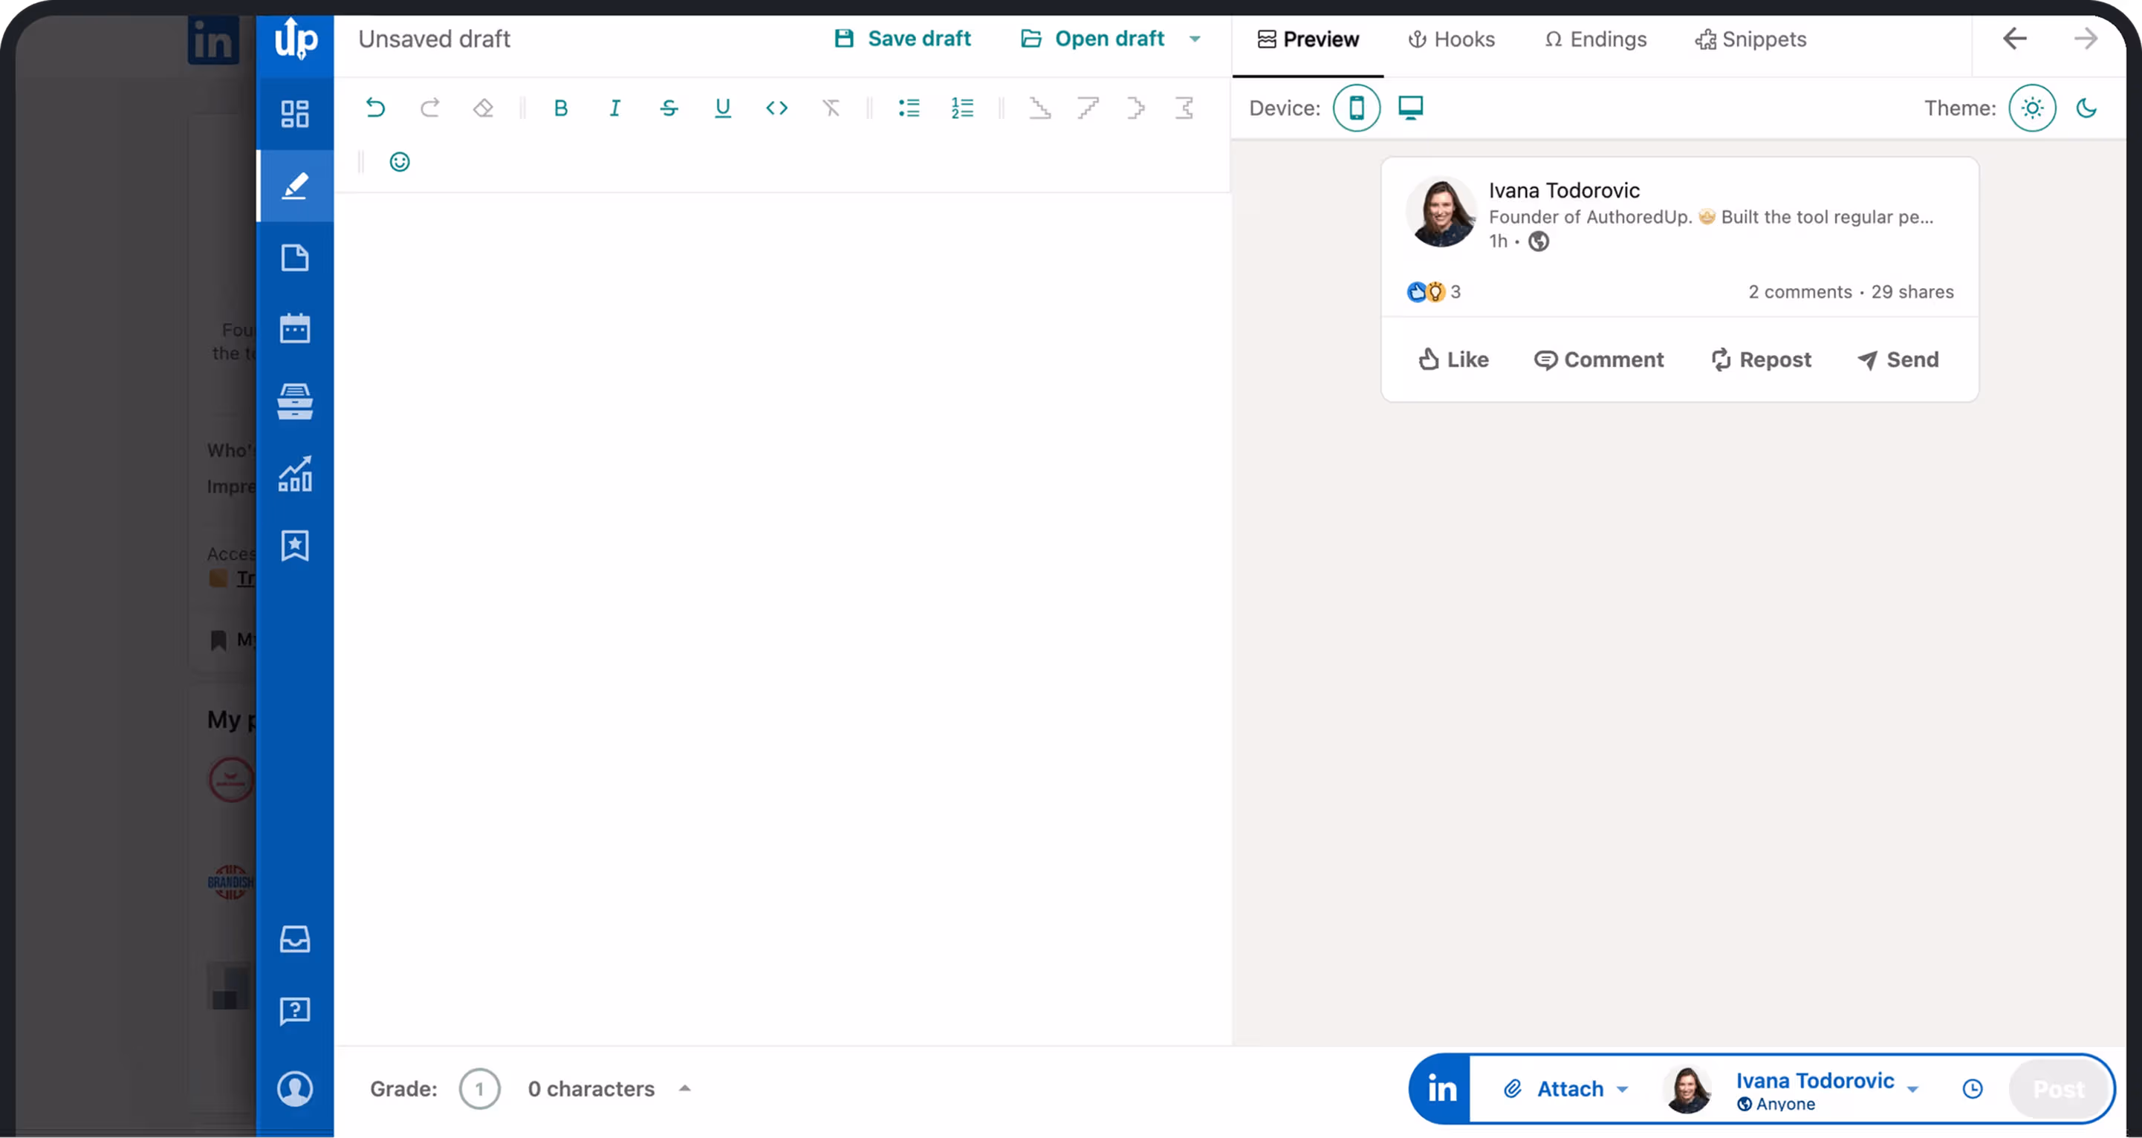
Task: Click the emoji picker smiley icon
Action: coord(399,161)
